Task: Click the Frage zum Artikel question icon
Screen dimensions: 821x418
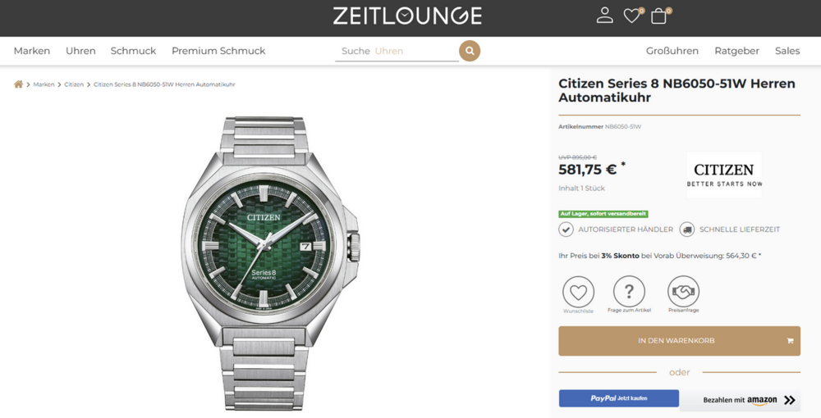Action: (x=629, y=292)
